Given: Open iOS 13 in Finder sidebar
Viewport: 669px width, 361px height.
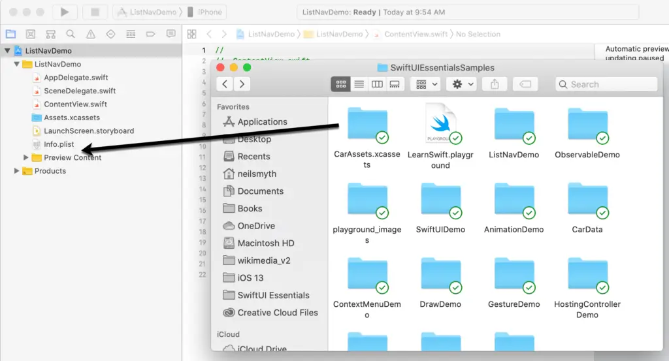Looking at the screenshot, I should 243,278.
